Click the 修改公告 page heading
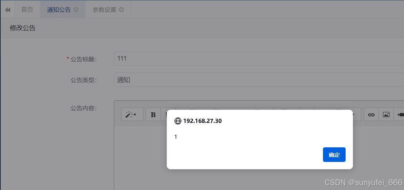404x190 pixels. tap(23, 28)
